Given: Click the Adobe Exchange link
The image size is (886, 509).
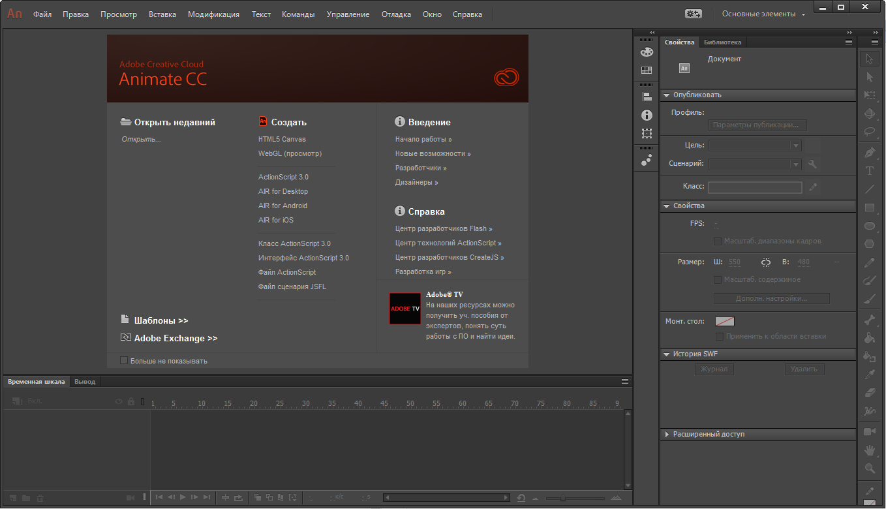Looking at the screenshot, I should click(176, 338).
